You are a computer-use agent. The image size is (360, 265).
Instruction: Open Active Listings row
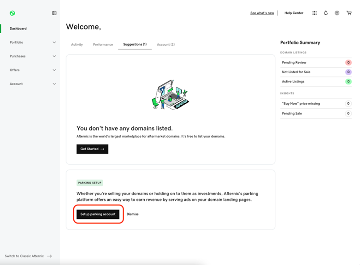pos(316,82)
